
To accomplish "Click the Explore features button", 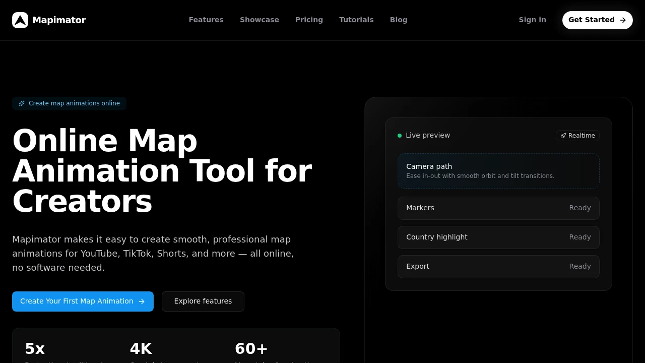I will click(203, 301).
